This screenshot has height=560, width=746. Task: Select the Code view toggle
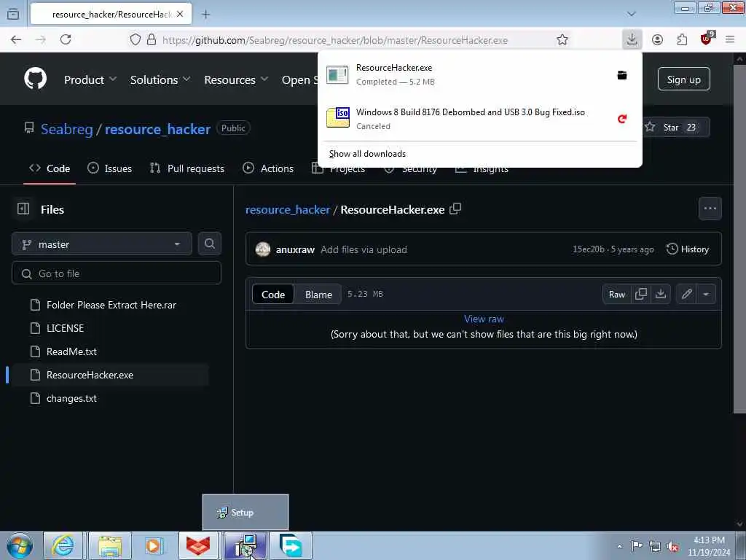coord(273,295)
